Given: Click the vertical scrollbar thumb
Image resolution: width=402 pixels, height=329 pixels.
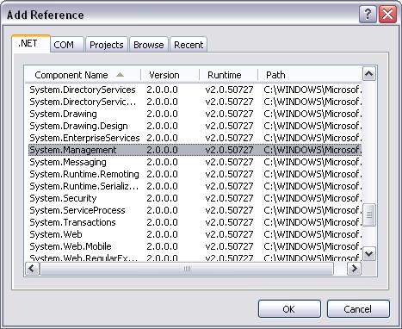Looking at the screenshot, I should click(369, 215).
